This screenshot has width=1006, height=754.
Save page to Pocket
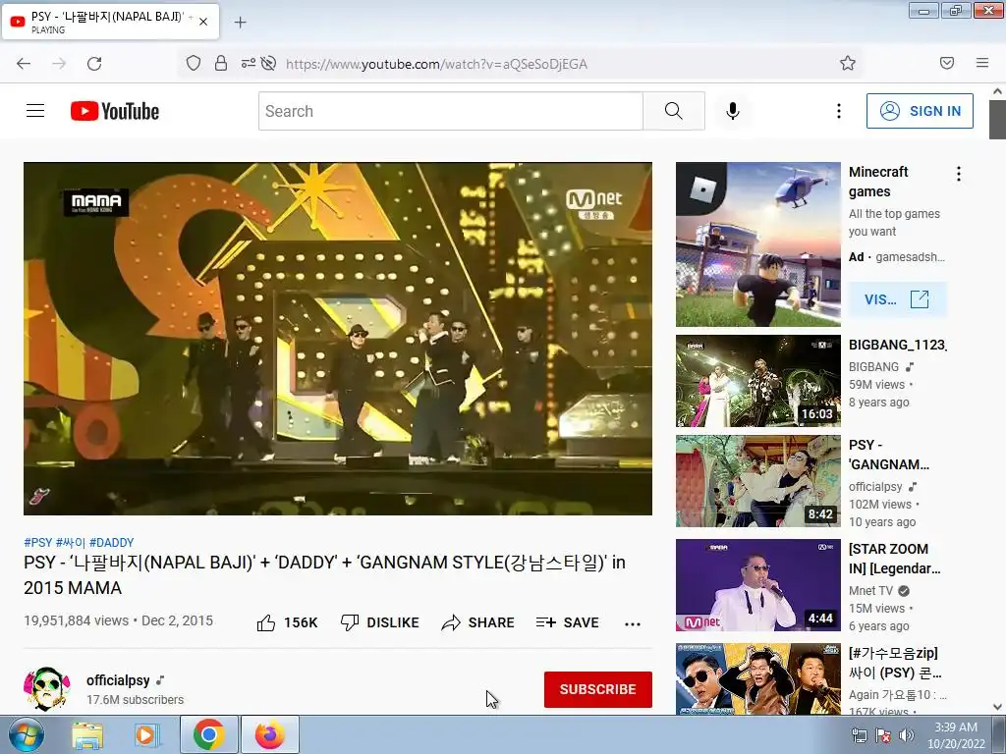coord(947,64)
